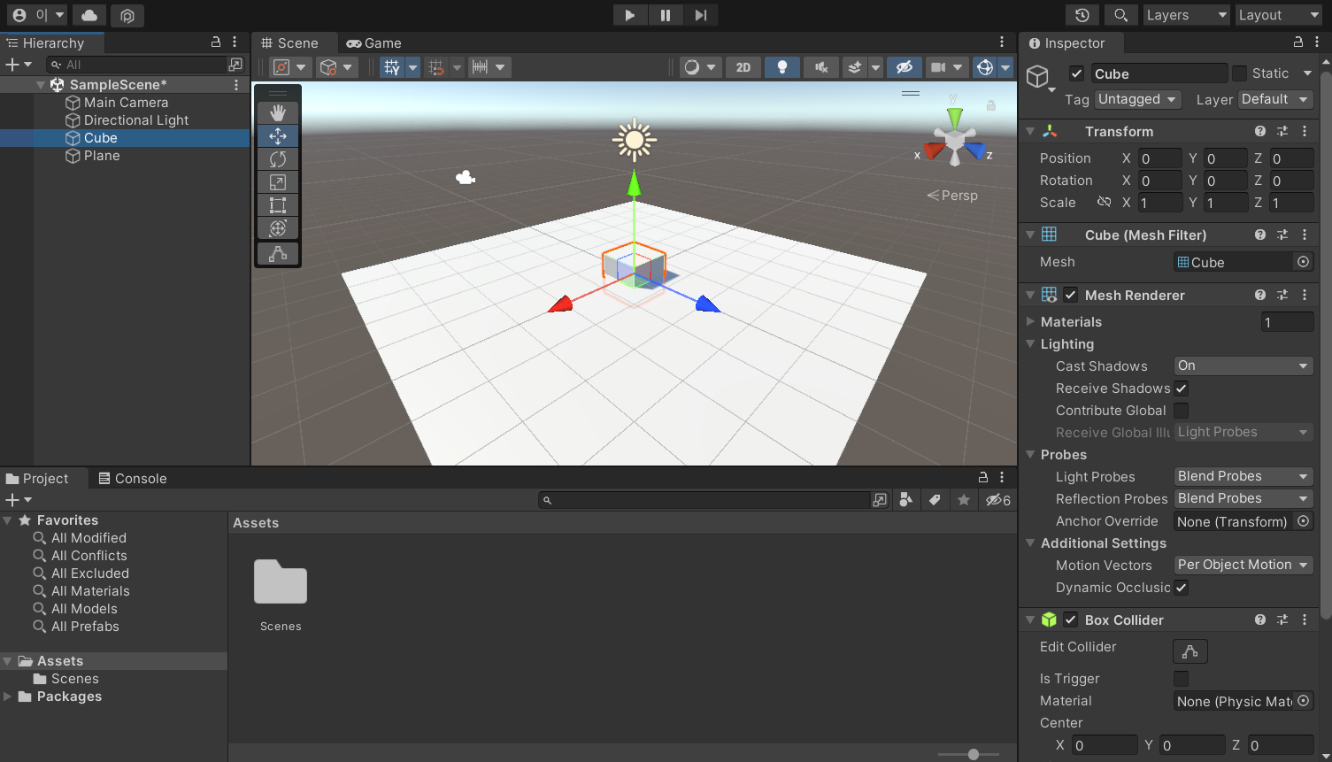Toggle scene lighting bulb icon
Image resolution: width=1332 pixels, height=762 pixels.
(x=782, y=67)
